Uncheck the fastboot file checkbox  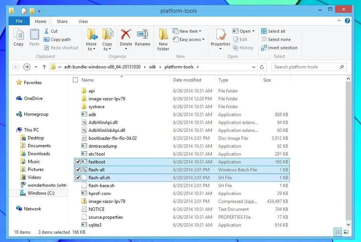(x=78, y=162)
